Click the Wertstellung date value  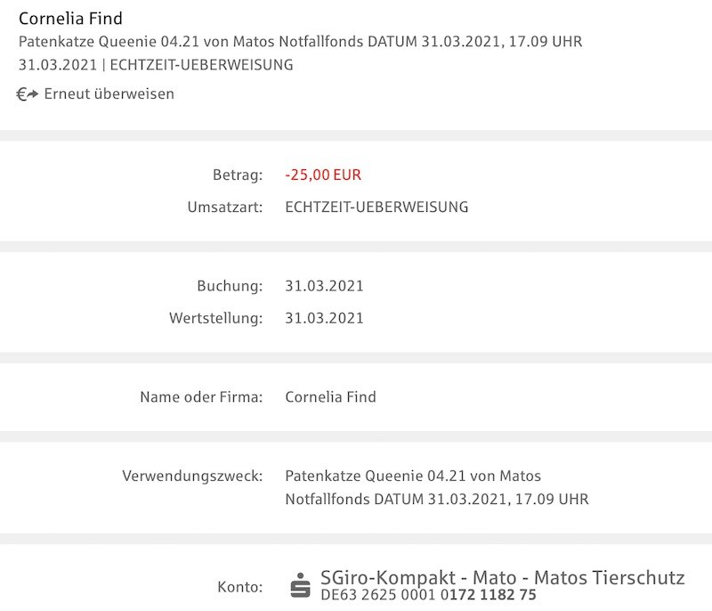[x=324, y=318]
